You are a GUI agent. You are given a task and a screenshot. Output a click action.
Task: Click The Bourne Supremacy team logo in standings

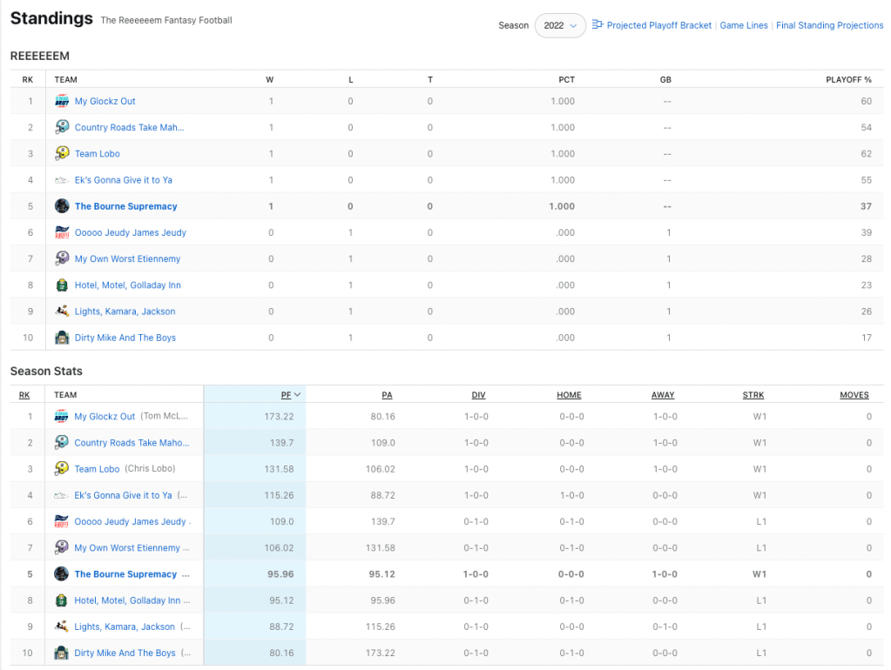coord(62,206)
